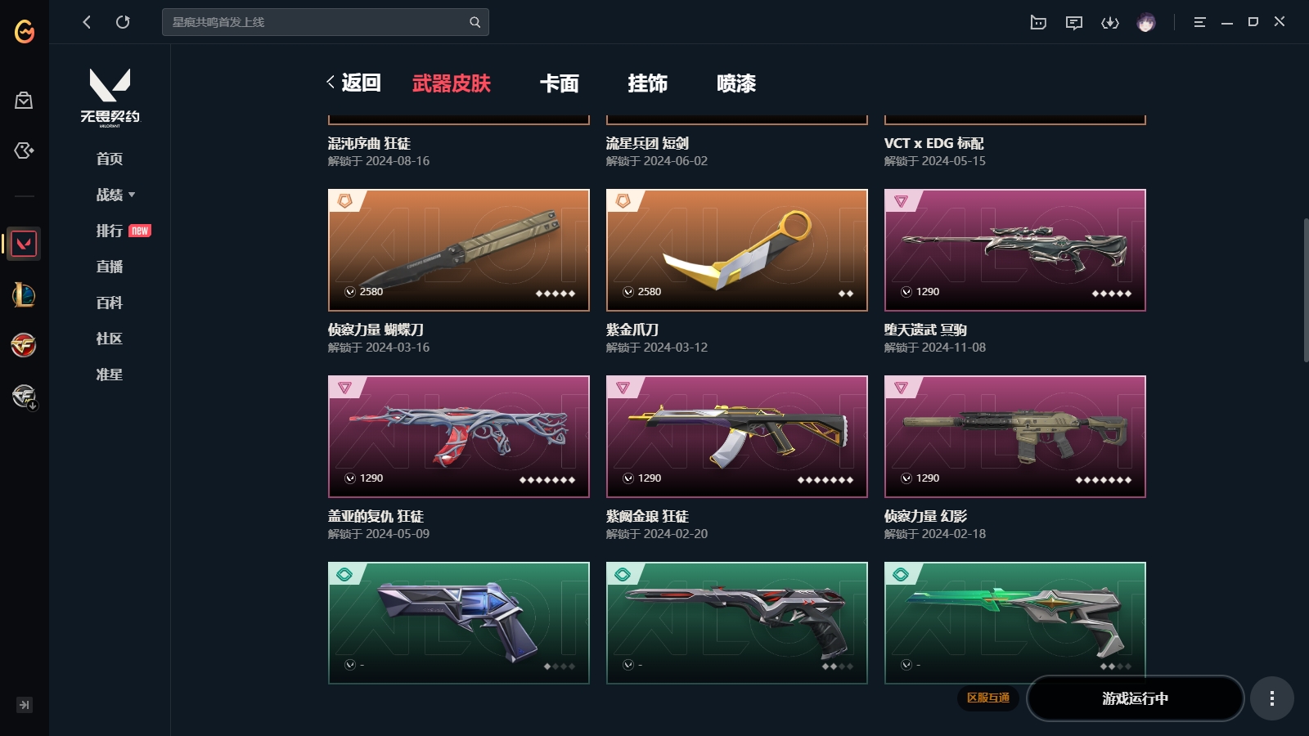Screen dimensions: 1309x736
Task: Open the messages icon in top bar
Action: pyautogui.click(x=1074, y=22)
